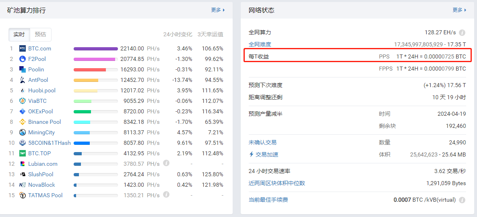Screen dimensions: 477x217
Task: Open 更多 in the 矿池算力排行 panel
Action: tap(218, 10)
